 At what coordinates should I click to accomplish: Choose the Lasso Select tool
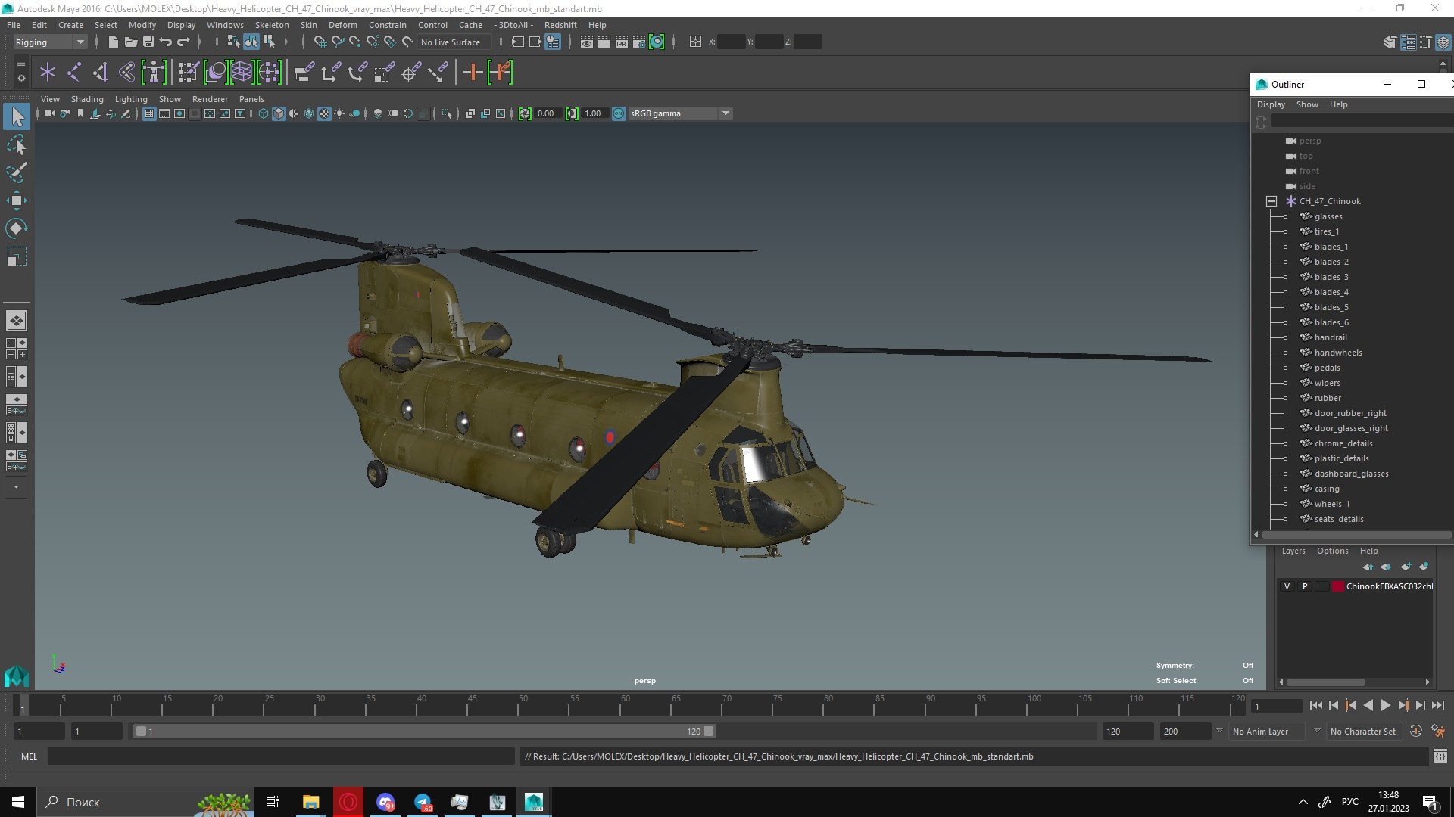click(17, 144)
